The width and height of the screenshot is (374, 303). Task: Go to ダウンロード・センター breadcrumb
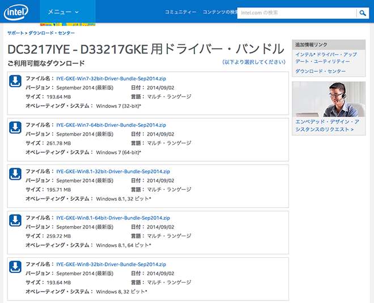coord(52,33)
